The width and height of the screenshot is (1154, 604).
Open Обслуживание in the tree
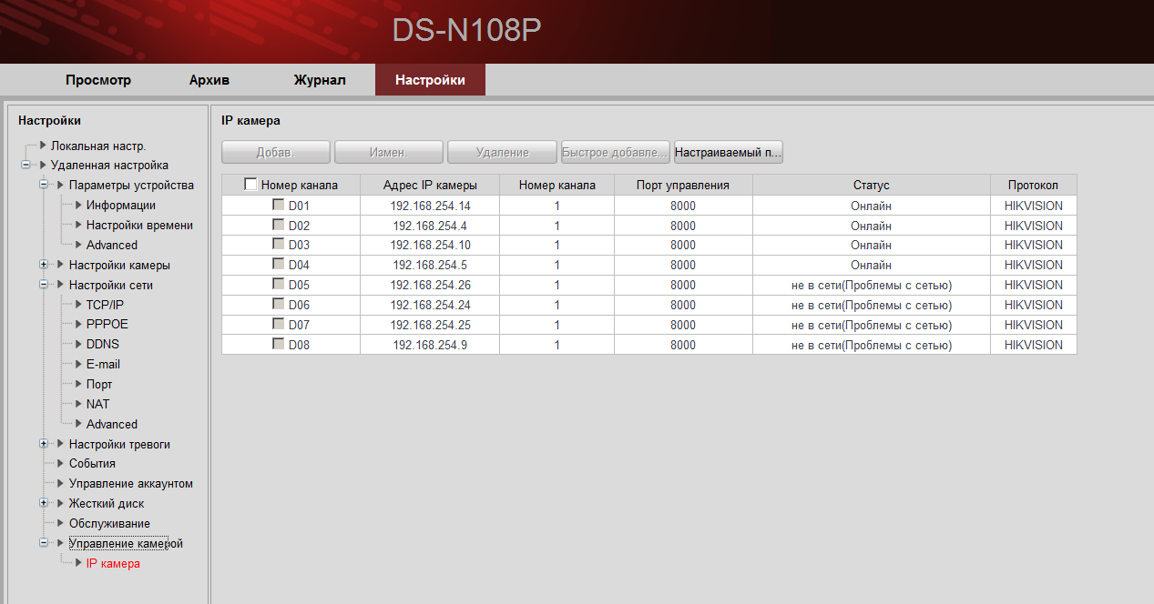[109, 523]
